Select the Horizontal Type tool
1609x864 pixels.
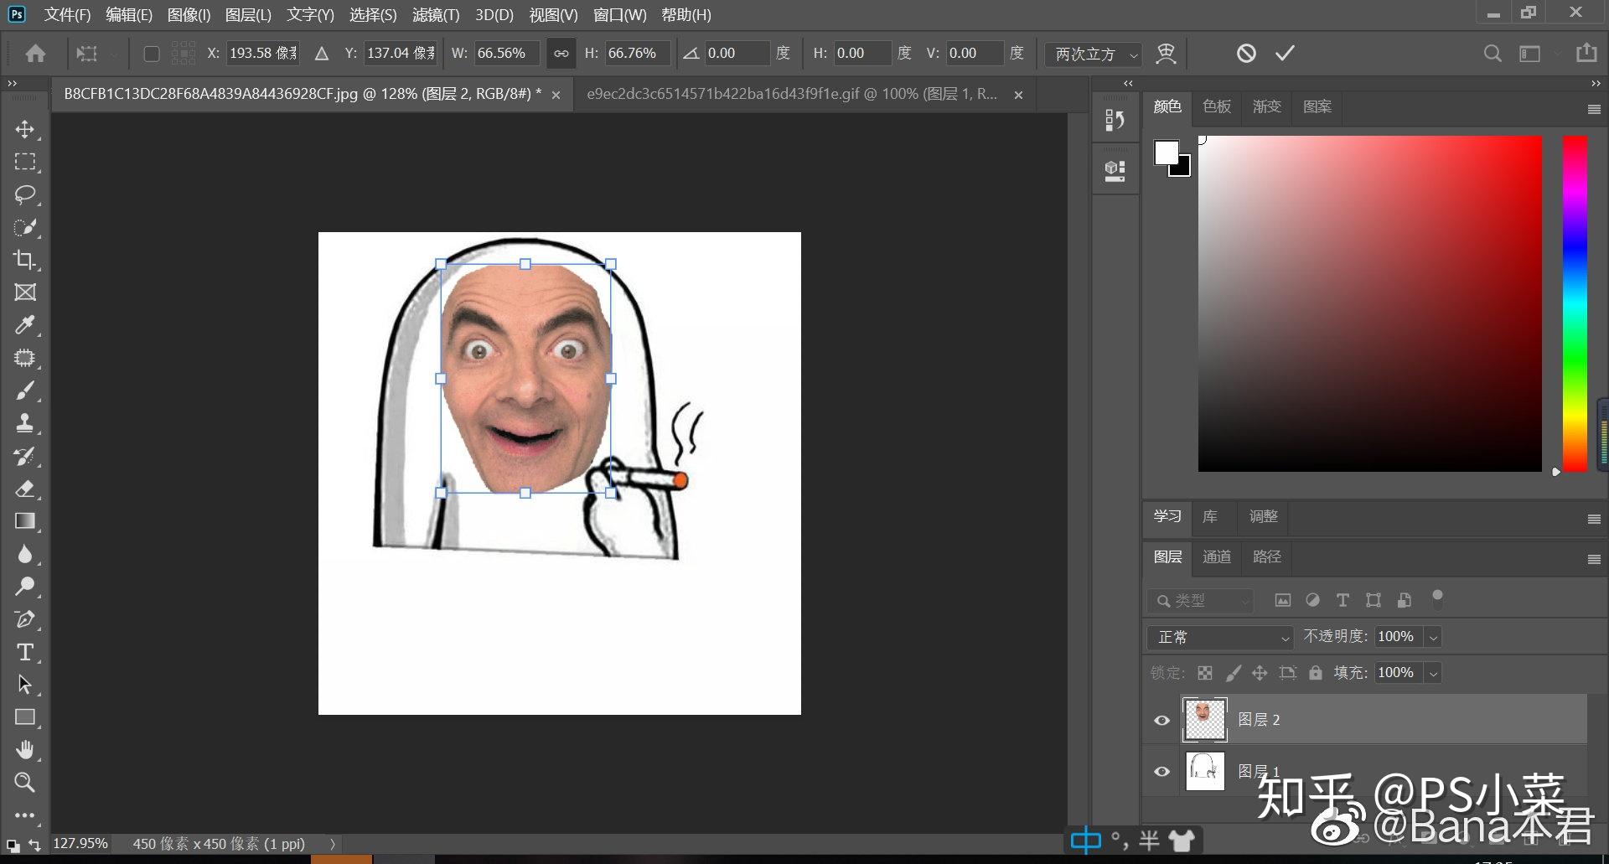pos(25,652)
